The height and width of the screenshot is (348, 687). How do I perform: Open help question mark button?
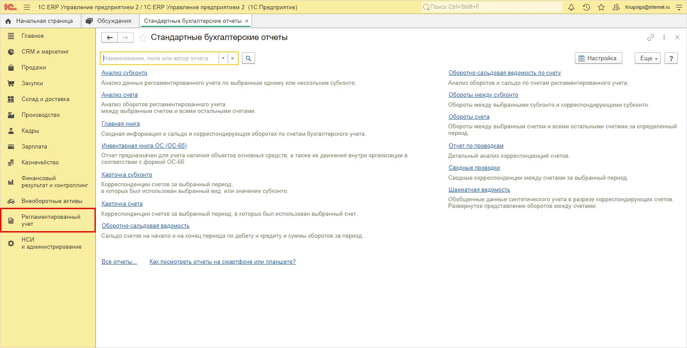pyautogui.click(x=671, y=58)
